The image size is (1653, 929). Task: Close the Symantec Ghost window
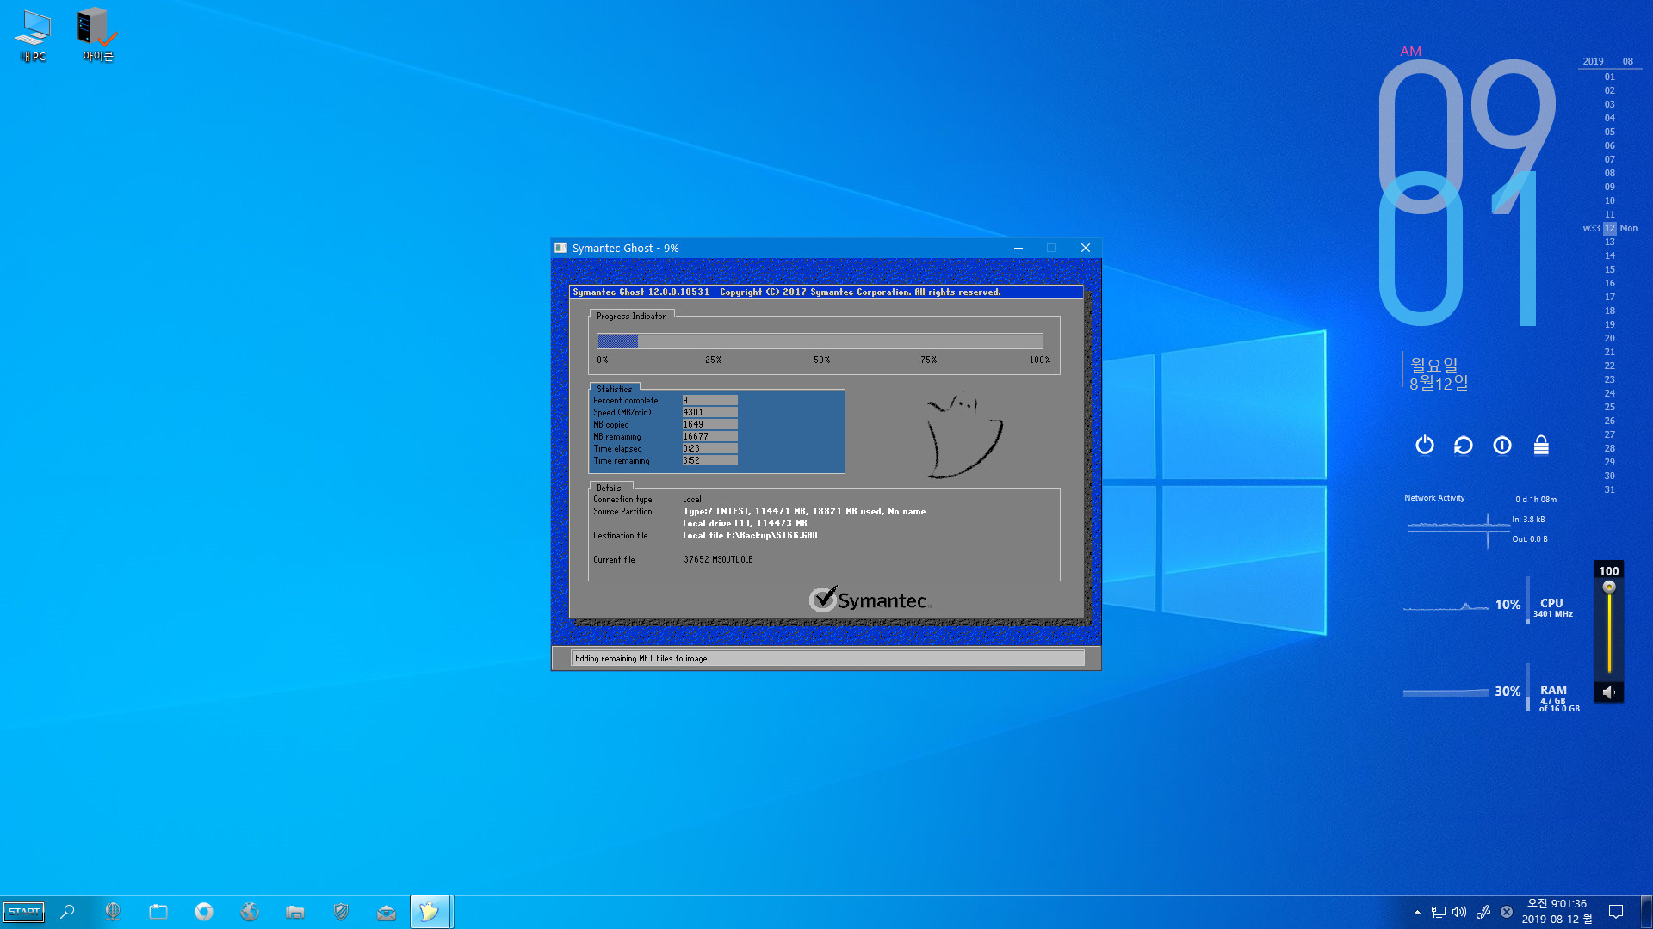(1086, 248)
